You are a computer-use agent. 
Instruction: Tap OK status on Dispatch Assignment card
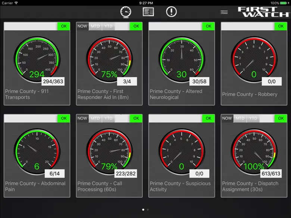tap(281, 118)
